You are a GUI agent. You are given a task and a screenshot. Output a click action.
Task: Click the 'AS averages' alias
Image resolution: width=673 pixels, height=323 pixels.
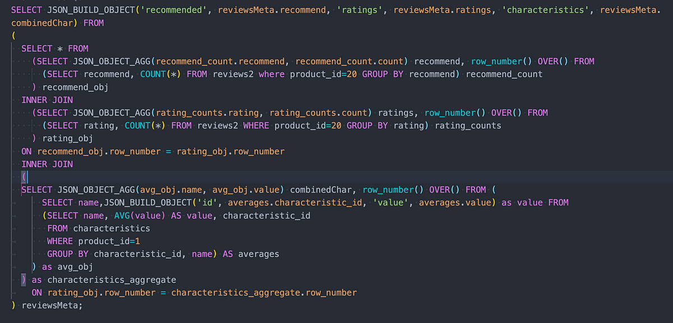(x=251, y=254)
